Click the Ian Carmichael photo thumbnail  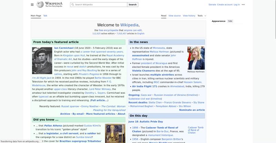coord(42,60)
